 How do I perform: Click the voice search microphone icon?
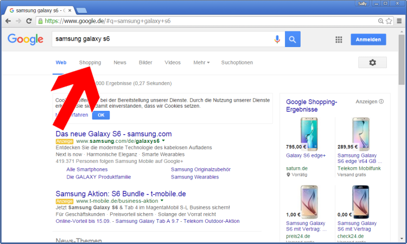[x=277, y=39]
